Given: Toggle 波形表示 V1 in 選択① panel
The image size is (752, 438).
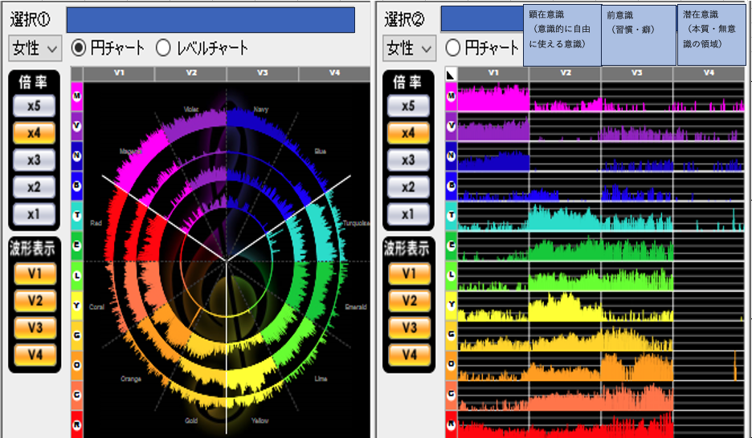Looking at the screenshot, I should pyautogui.click(x=35, y=274).
